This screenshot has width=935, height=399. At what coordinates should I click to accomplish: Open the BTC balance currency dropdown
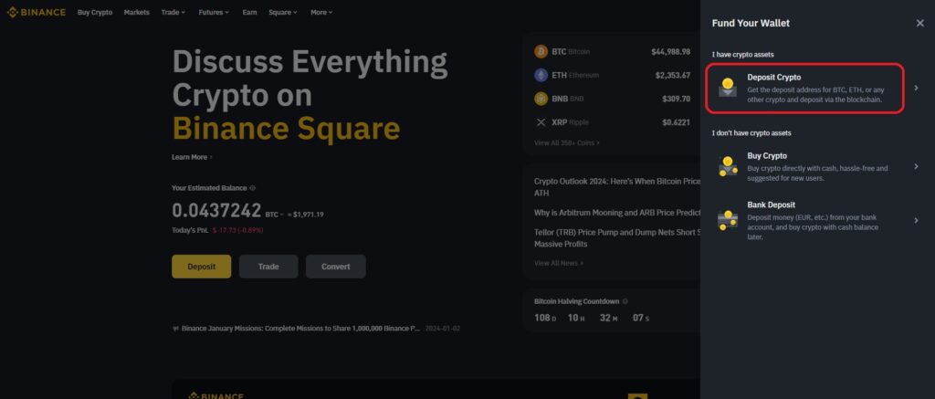[x=274, y=215]
